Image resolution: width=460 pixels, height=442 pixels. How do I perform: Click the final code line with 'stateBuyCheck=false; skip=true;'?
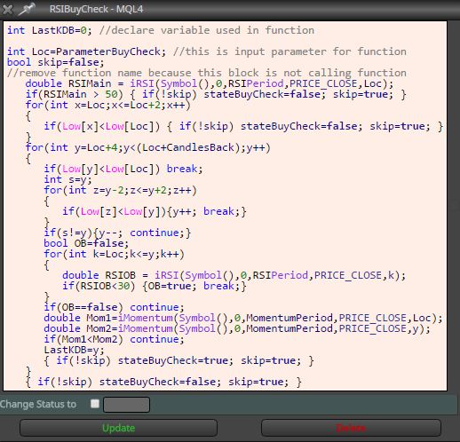pyautogui.click(x=163, y=382)
